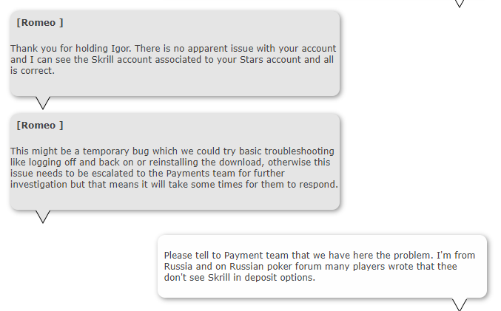Click the tail pointer under second Romeo bubble
Screen dimensions: 501x311
click(x=43, y=216)
